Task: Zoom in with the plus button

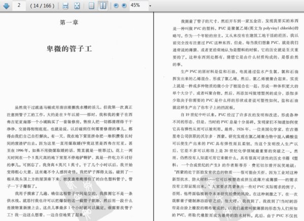Action: 124,6
